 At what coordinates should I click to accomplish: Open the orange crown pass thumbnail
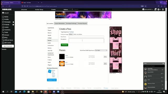coord(62,63)
